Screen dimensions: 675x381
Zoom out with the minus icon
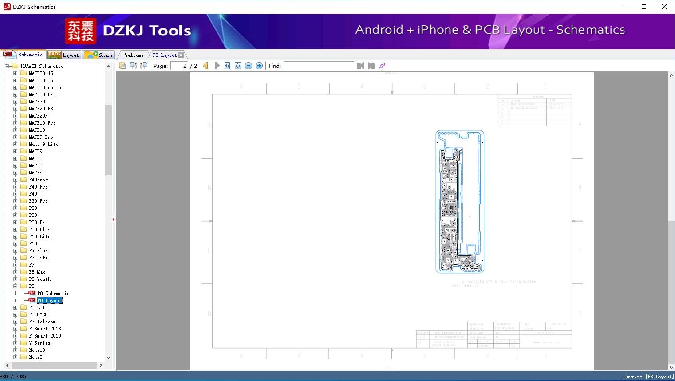tap(249, 66)
